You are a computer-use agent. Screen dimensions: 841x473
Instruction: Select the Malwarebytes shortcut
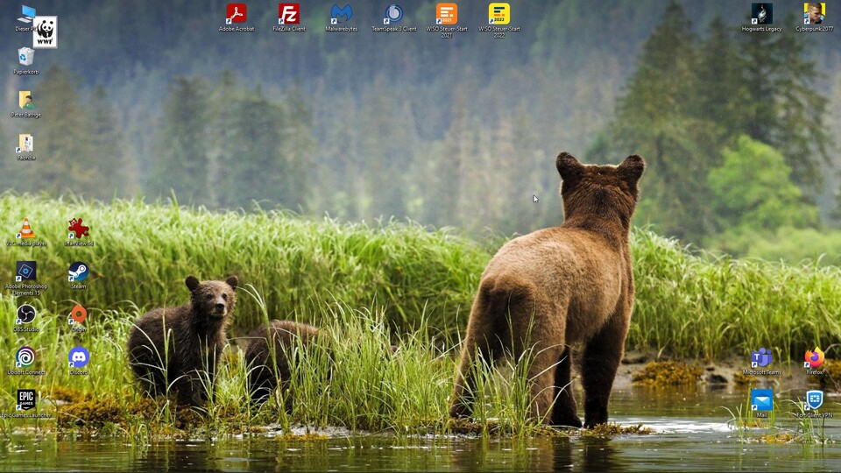(341, 18)
